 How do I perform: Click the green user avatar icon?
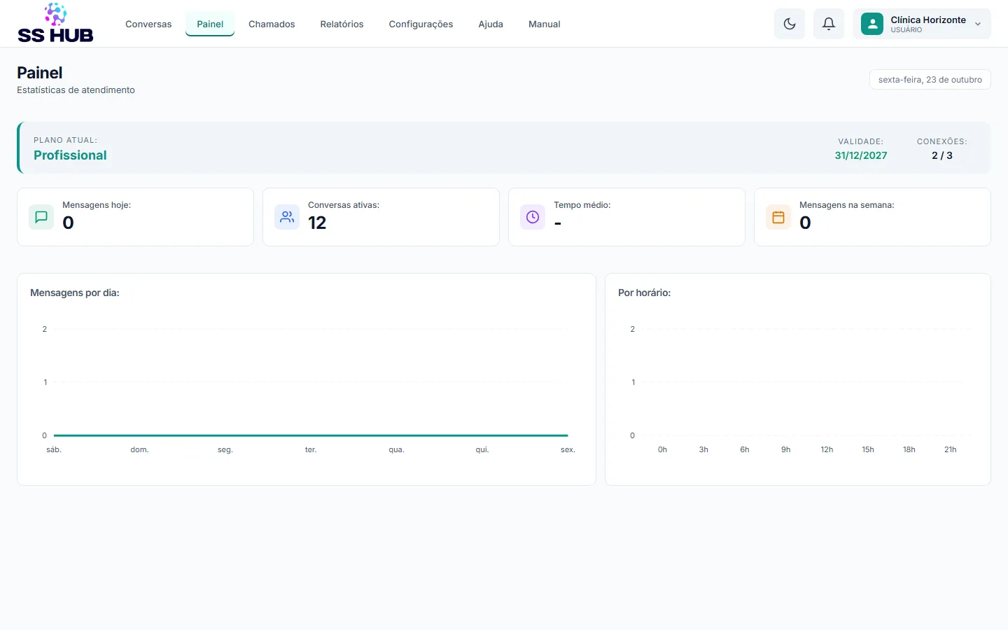coord(872,24)
